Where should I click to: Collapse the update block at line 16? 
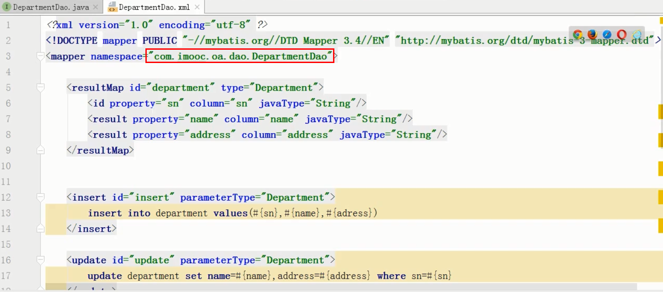tap(41, 260)
